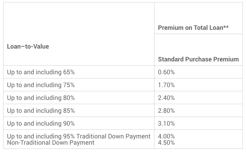Select the 'Up to and including 80%' cell
Viewport: 246px width, 152px height.
[41, 98]
